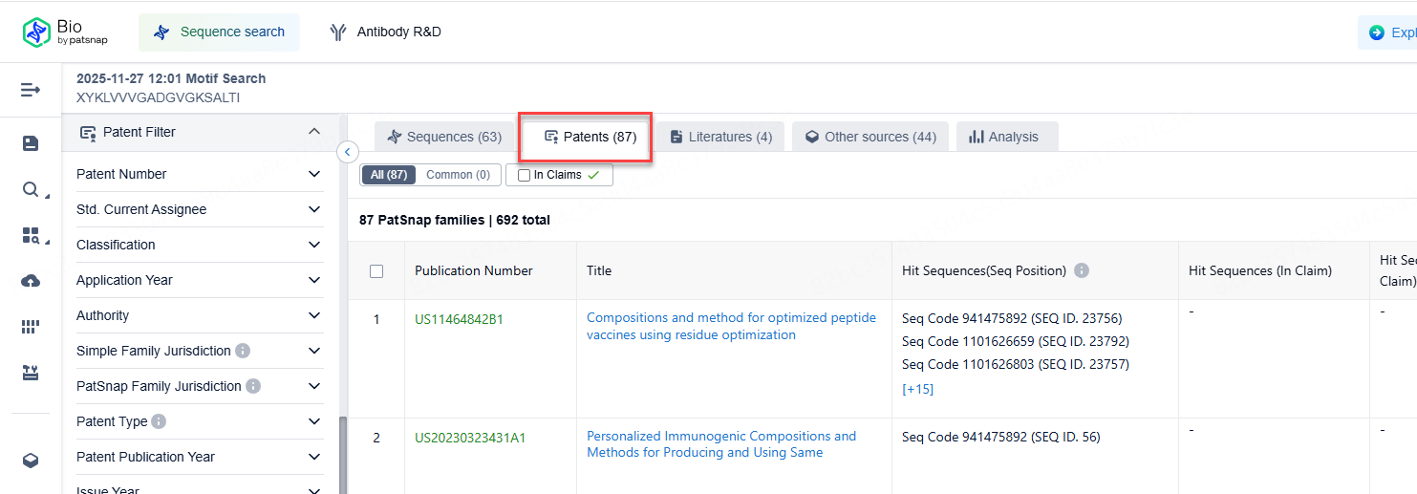Collapse the Patent Filter section
The height and width of the screenshot is (494, 1417).
314,132
